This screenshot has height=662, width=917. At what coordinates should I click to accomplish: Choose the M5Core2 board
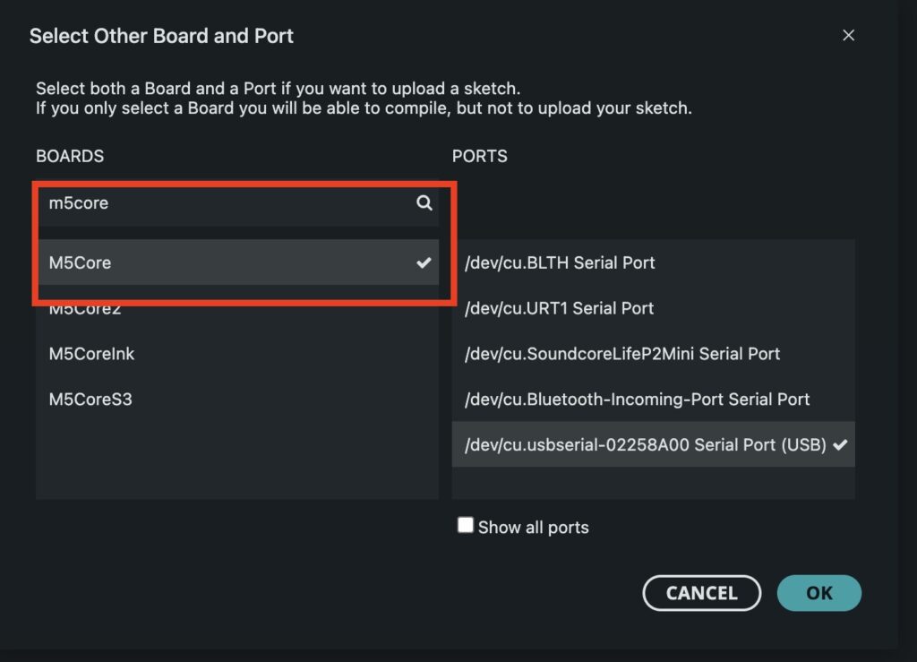(237, 308)
